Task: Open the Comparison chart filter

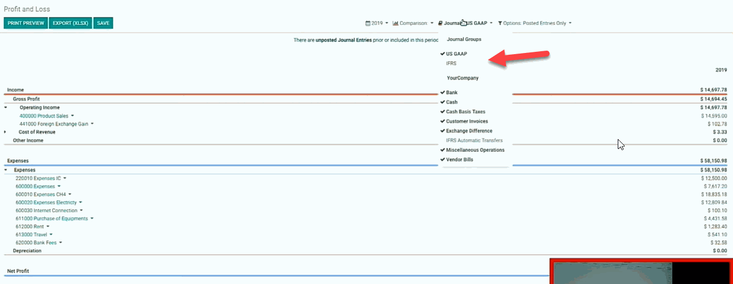Action: pos(413,23)
